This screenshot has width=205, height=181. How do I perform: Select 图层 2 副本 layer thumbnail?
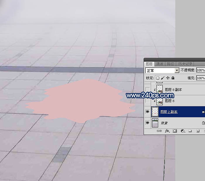[155, 112]
